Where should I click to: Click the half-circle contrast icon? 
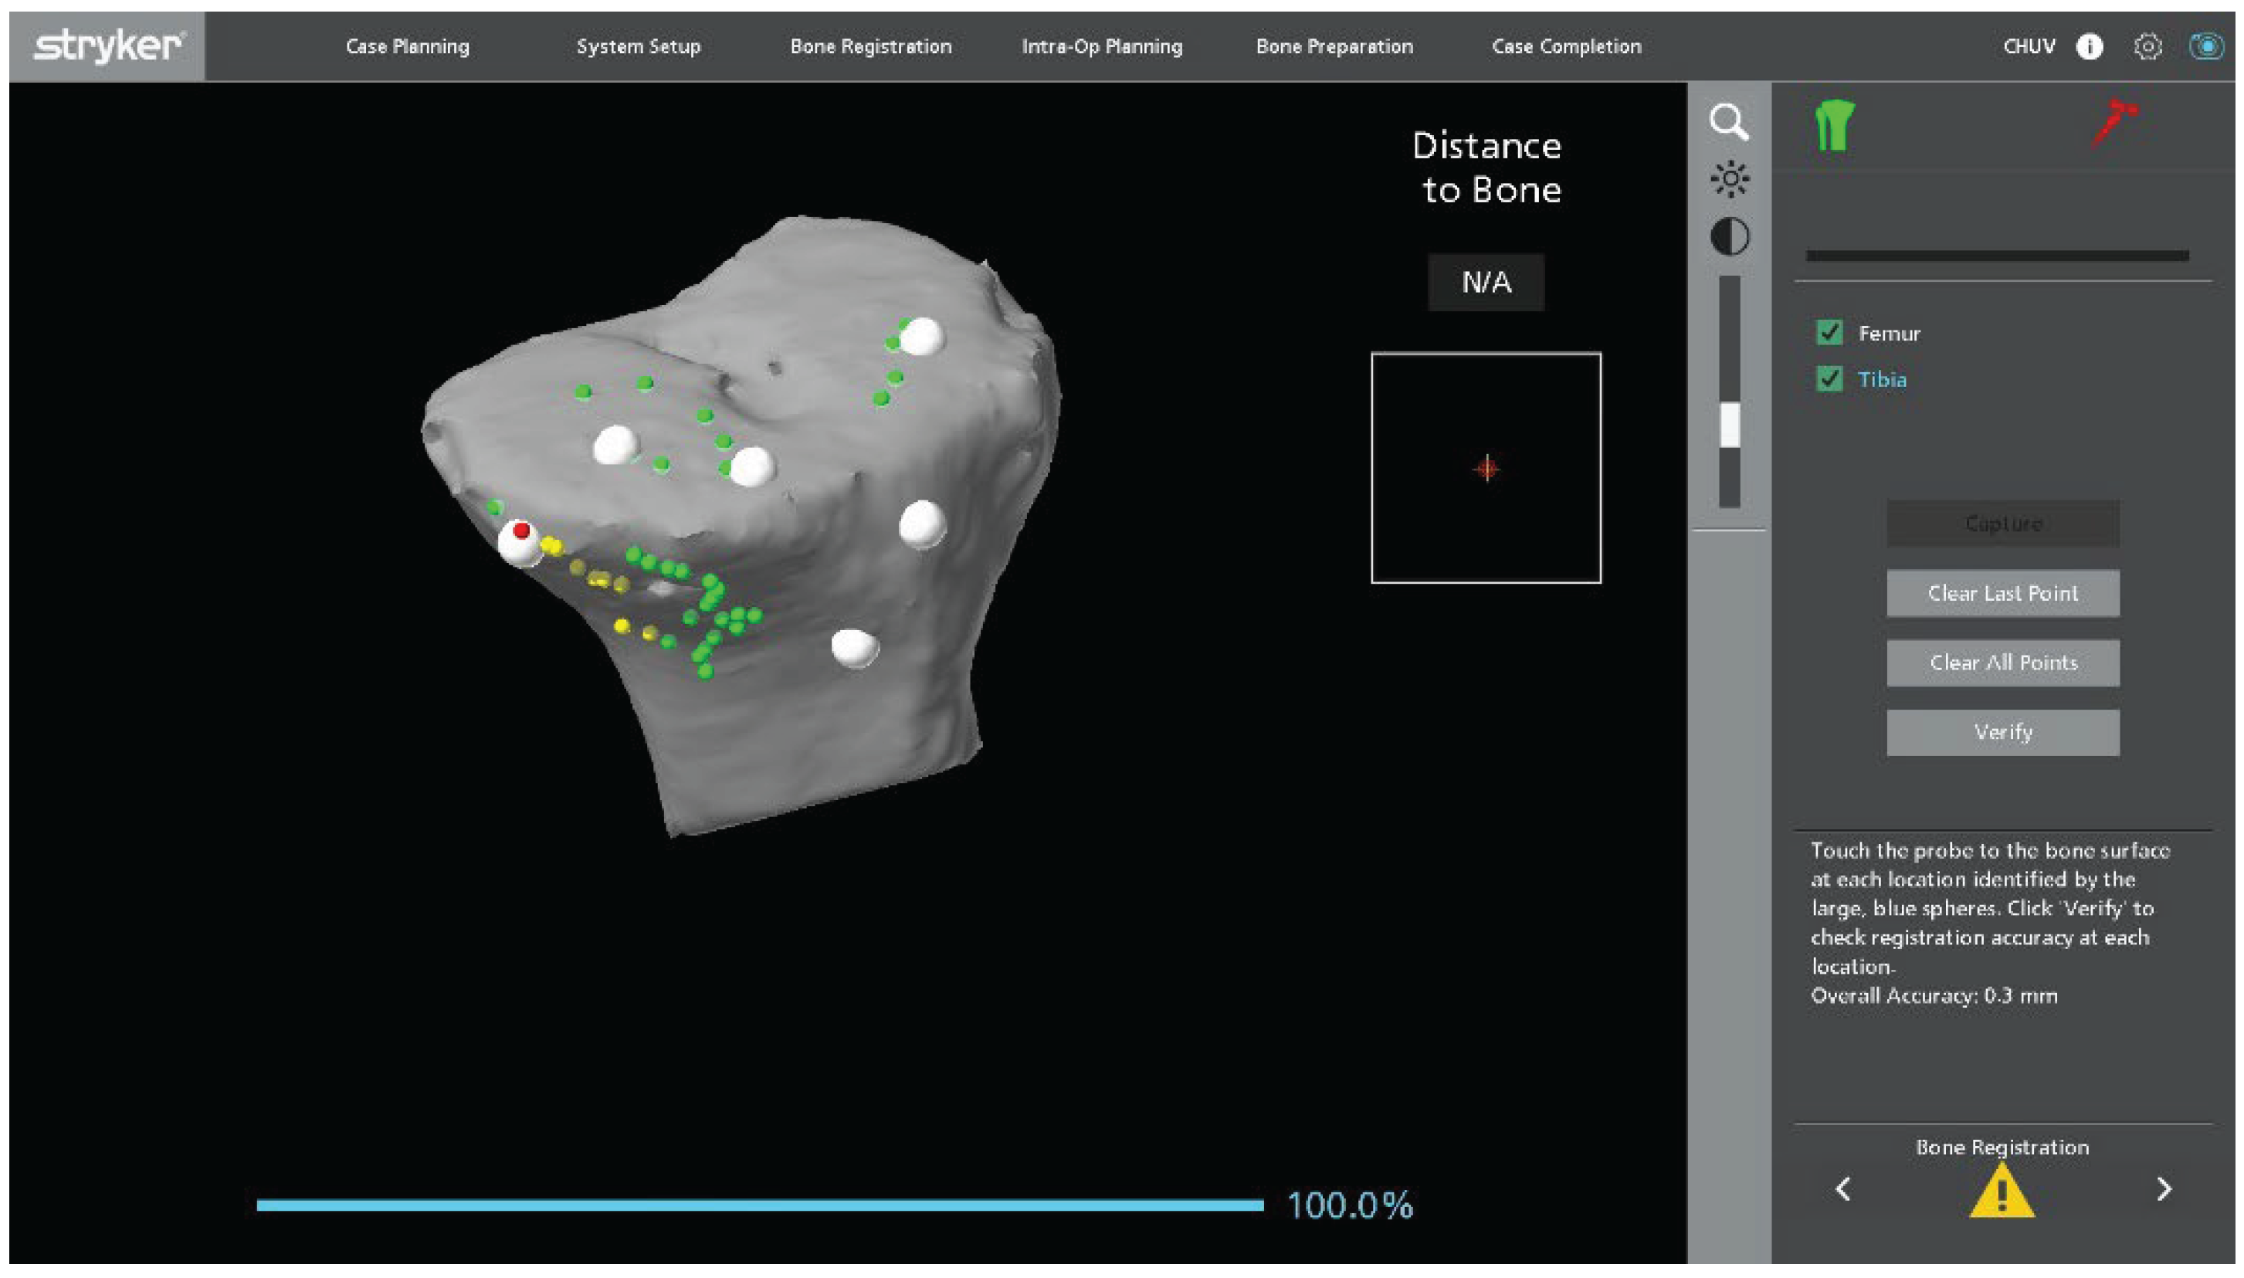(x=1729, y=237)
